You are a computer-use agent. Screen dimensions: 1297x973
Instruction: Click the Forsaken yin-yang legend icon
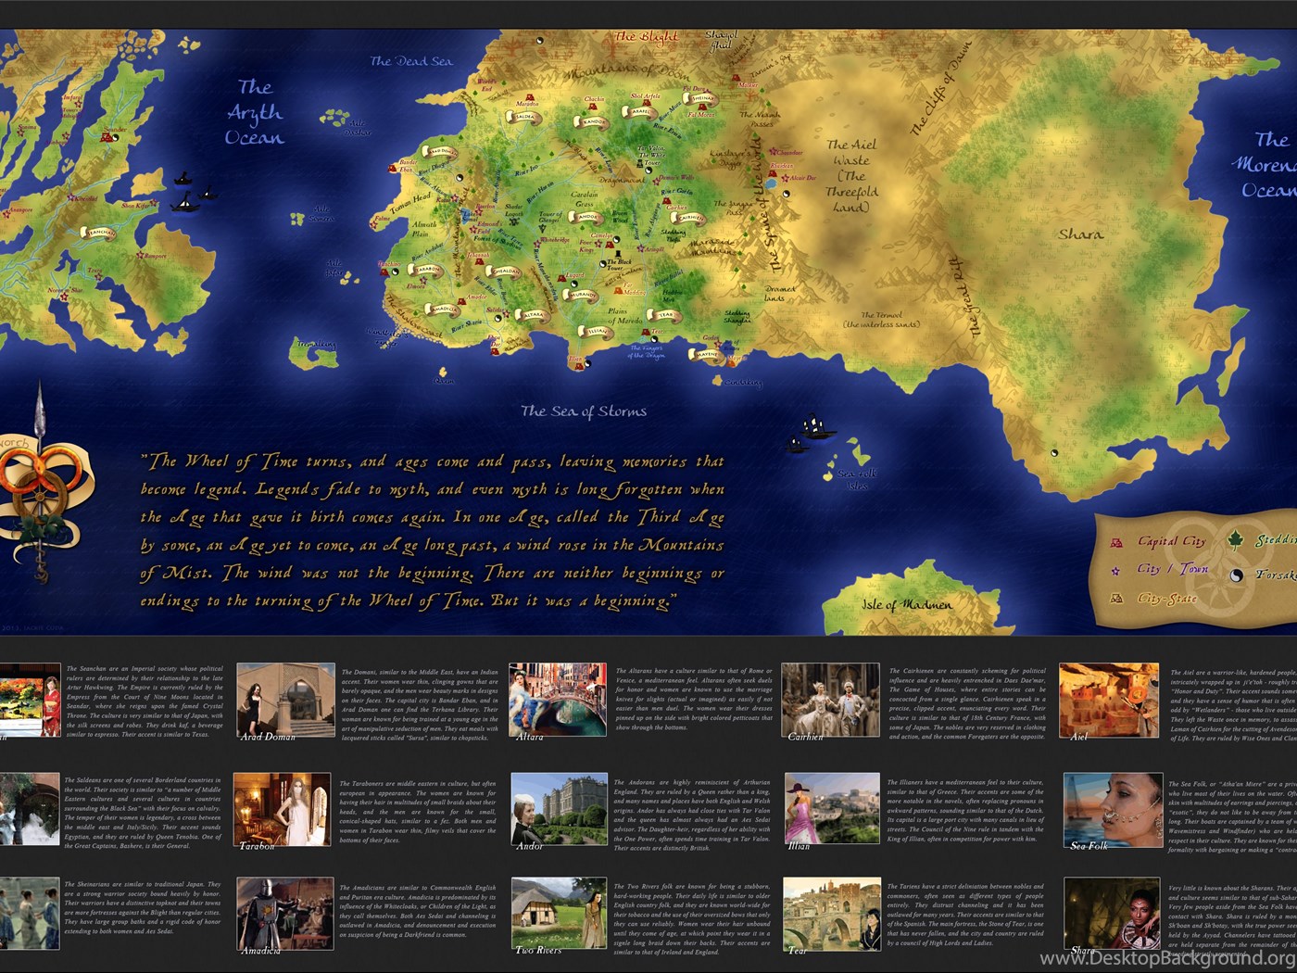[1236, 576]
